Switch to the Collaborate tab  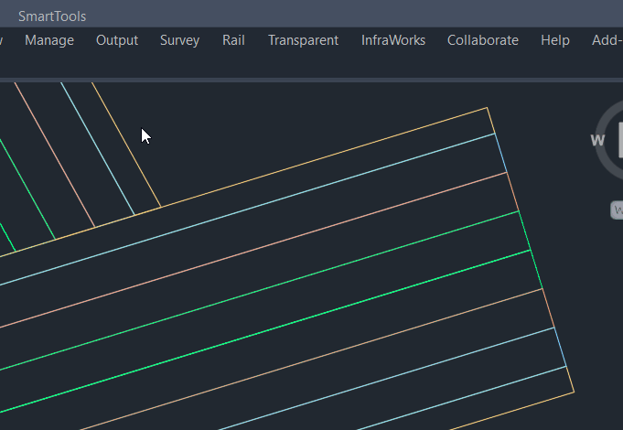(x=482, y=40)
